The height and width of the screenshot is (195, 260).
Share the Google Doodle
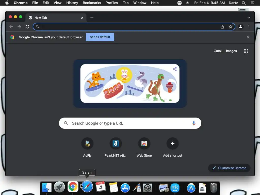point(175,69)
